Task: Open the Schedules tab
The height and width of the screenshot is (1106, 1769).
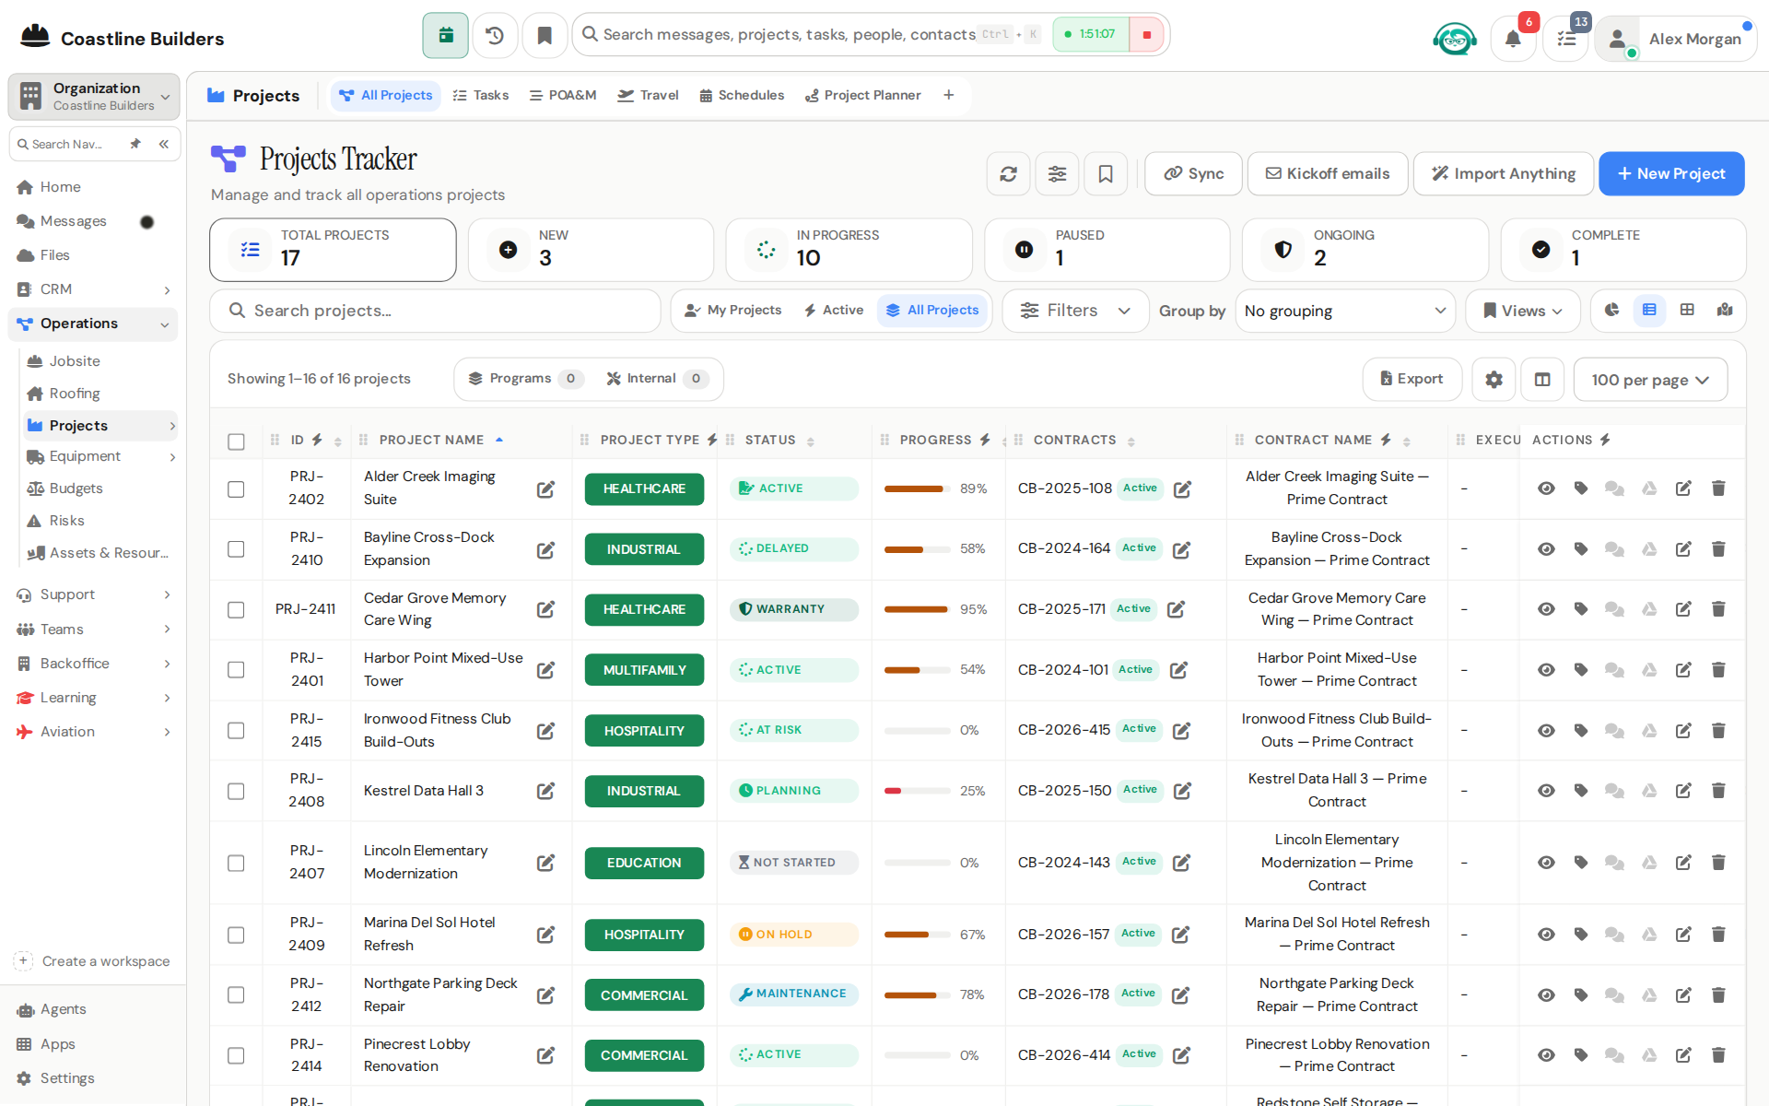Action: tap(742, 95)
